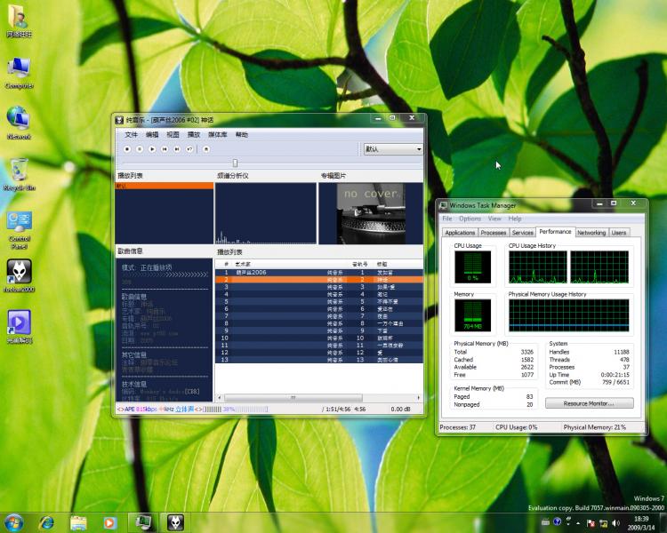Open Windows Explorer from the taskbar
The width and height of the screenshot is (667, 533).
point(78,523)
